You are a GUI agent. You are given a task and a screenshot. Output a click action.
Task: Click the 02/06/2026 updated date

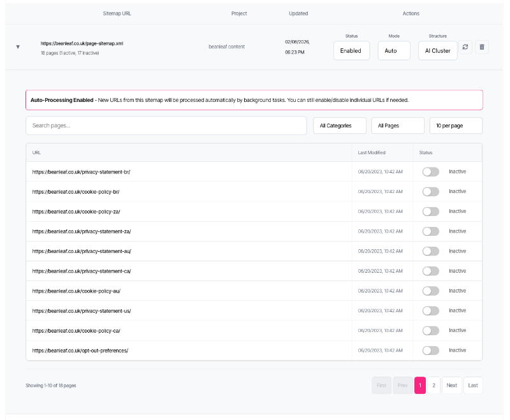297,42
